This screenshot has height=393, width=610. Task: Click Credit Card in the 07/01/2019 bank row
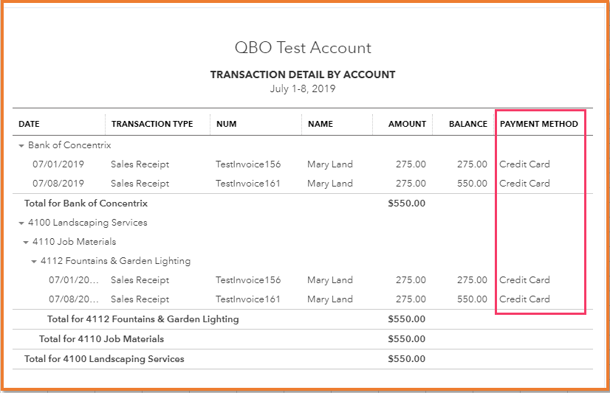(524, 164)
